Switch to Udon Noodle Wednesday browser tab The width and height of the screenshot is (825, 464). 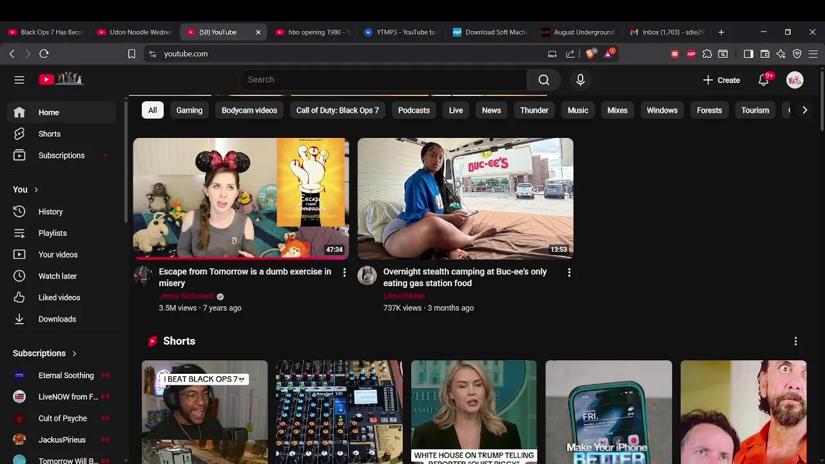135,32
